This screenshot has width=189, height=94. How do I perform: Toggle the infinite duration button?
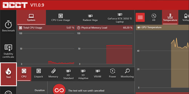pos(59,90)
